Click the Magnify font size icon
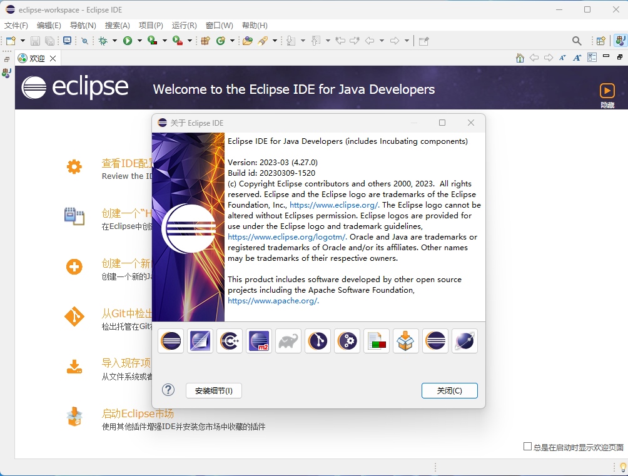 tap(577, 58)
